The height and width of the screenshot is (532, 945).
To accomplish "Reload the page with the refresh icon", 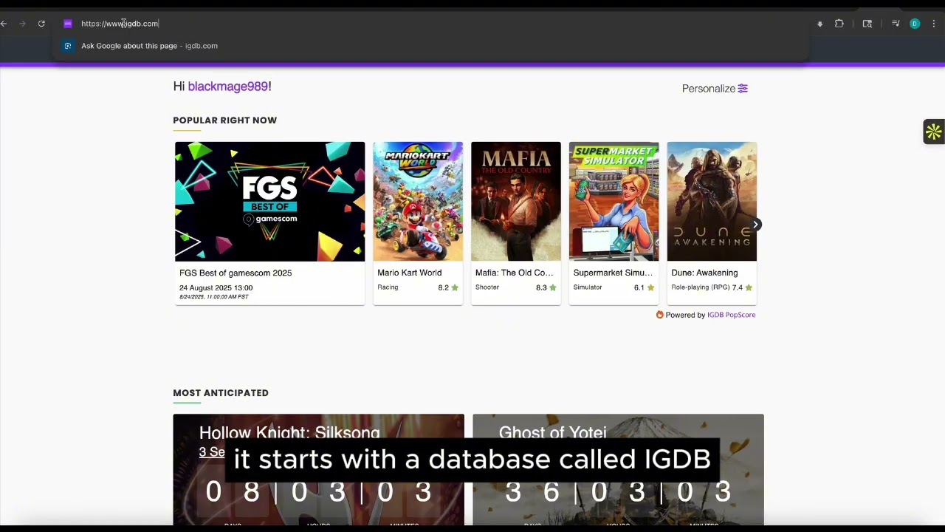I will coord(41,24).
